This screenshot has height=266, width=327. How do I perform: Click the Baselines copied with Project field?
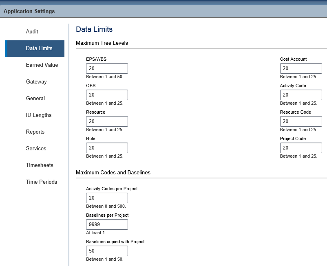click(x=107, y=251)
